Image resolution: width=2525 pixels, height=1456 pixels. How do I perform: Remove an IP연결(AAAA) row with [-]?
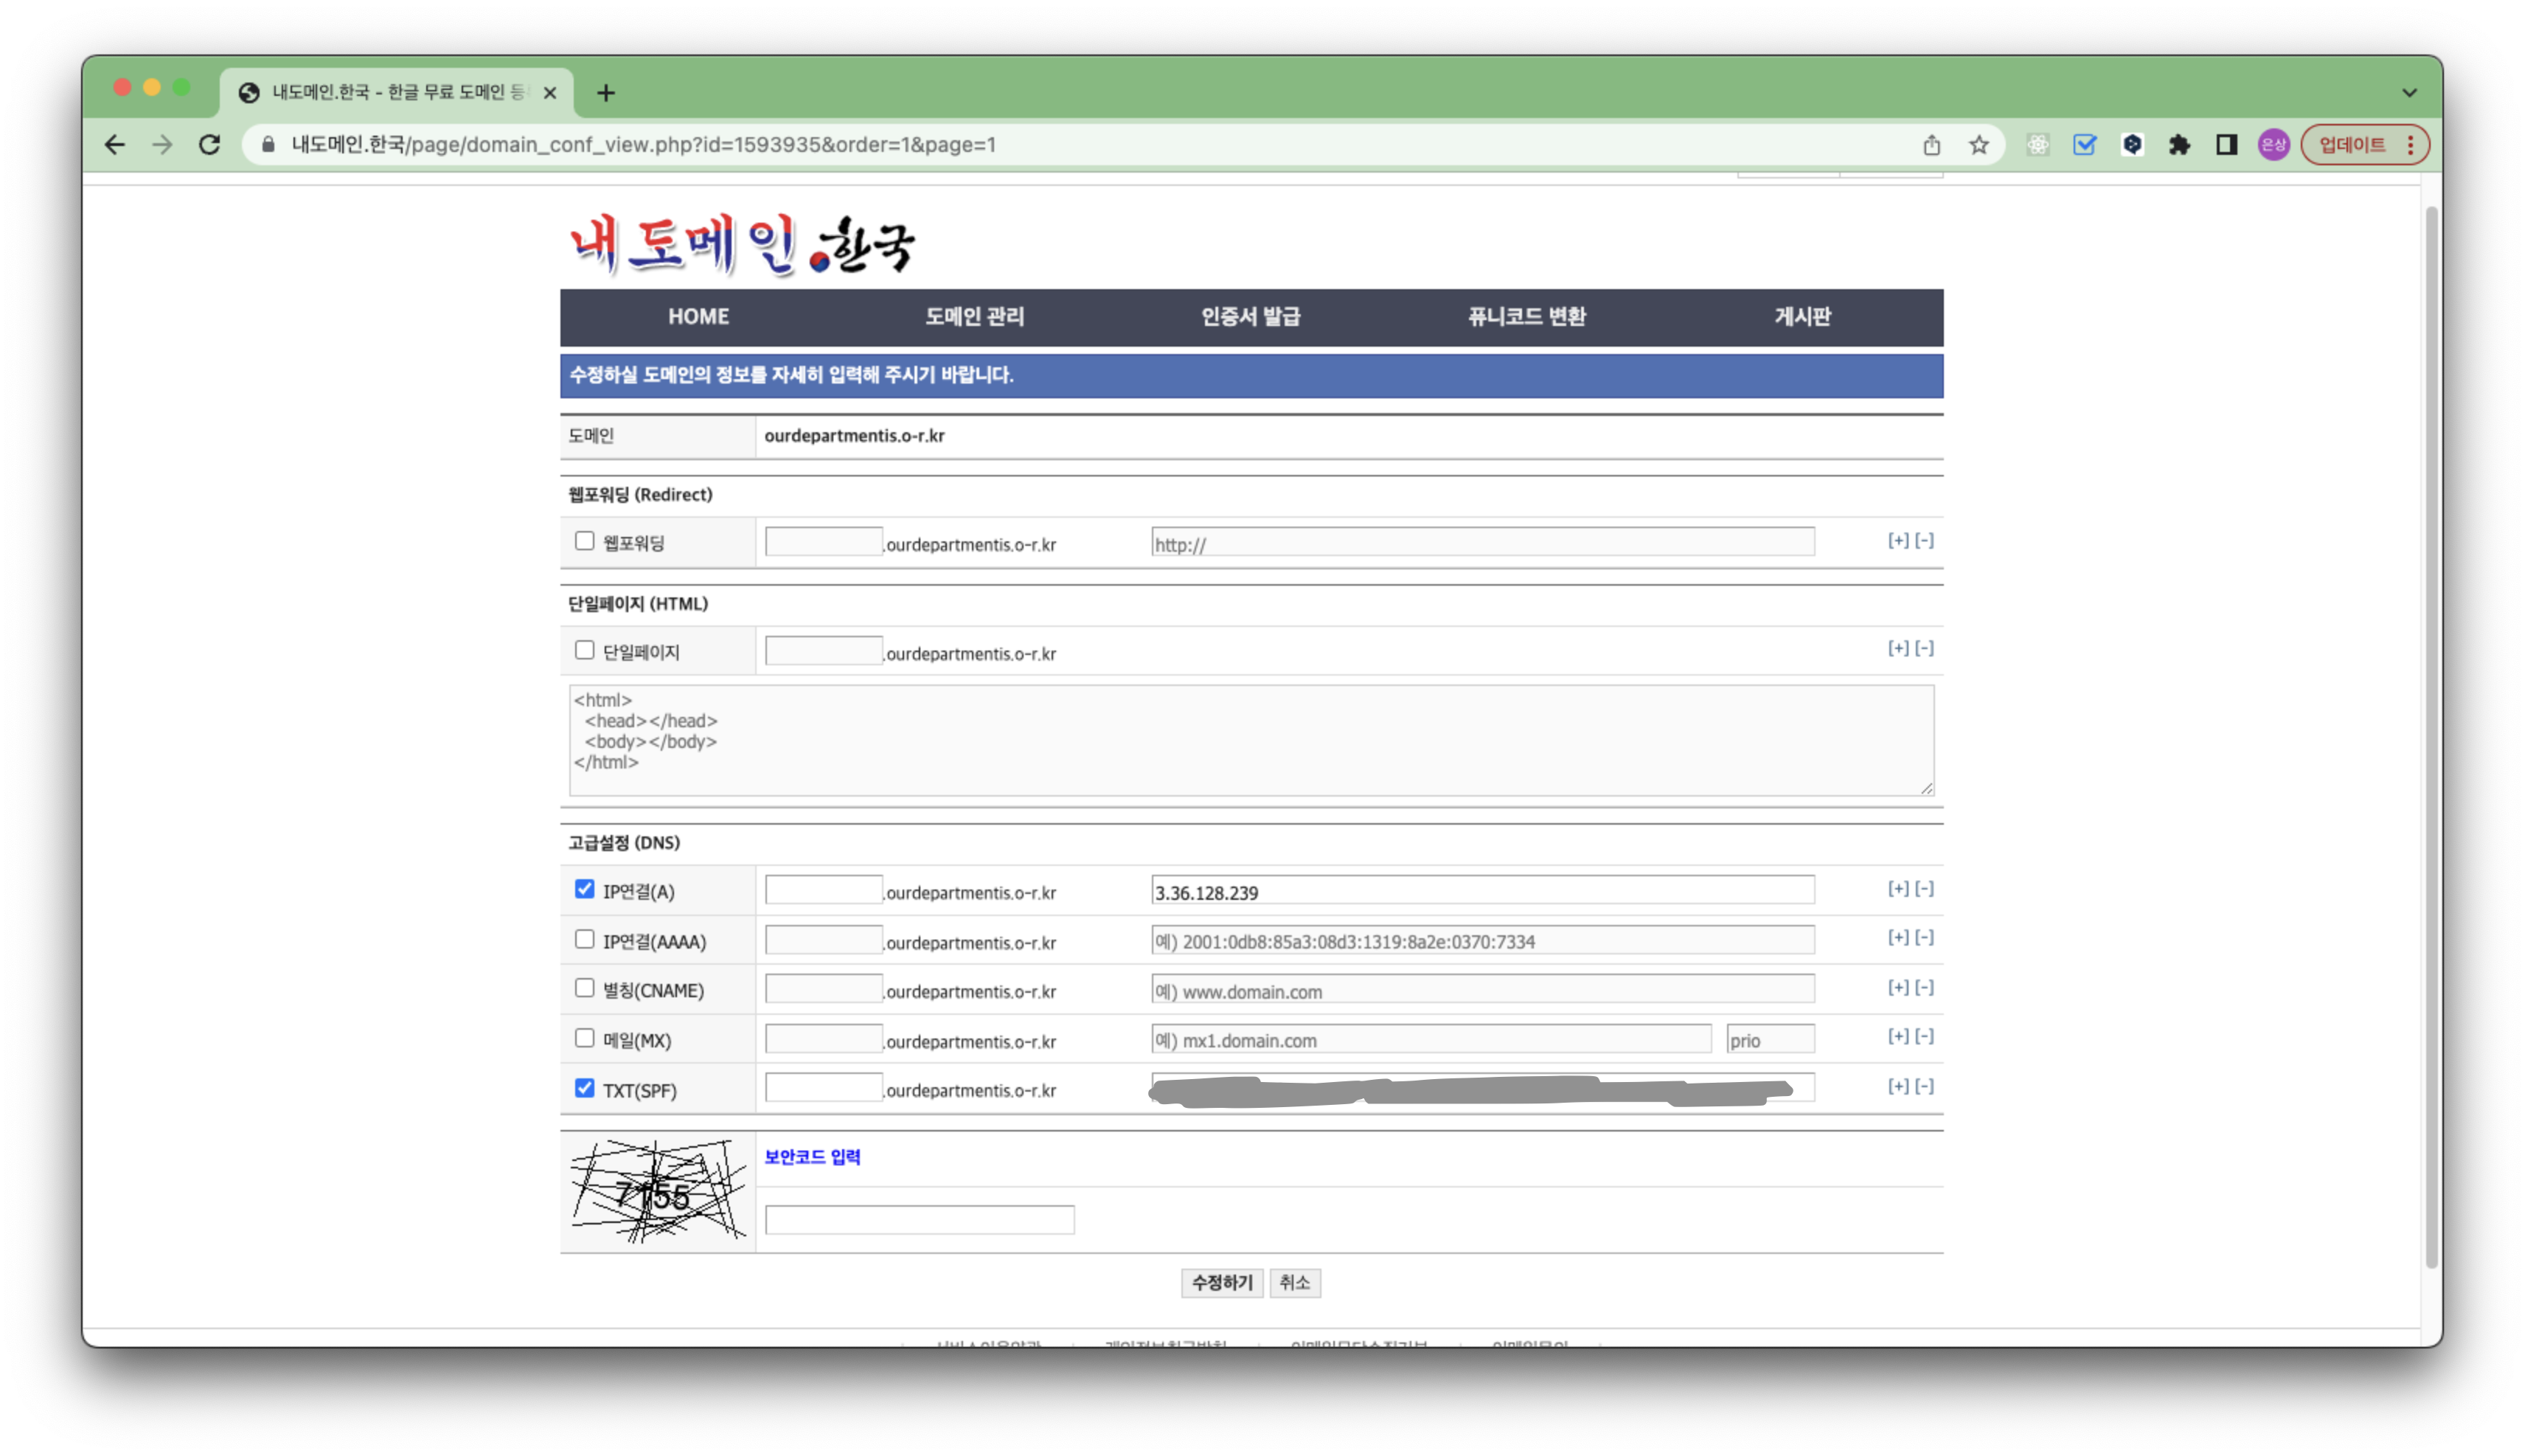[x=1924, y=938]
